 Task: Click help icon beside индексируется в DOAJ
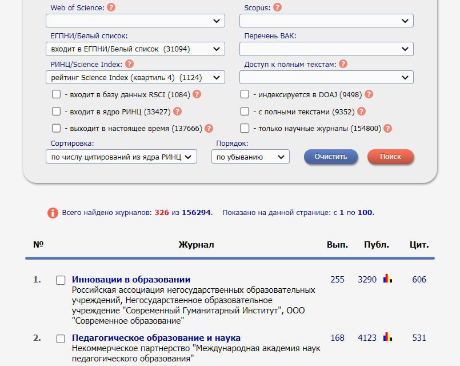coord(369,94)
